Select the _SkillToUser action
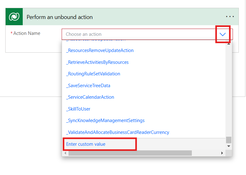 (78, 109)
